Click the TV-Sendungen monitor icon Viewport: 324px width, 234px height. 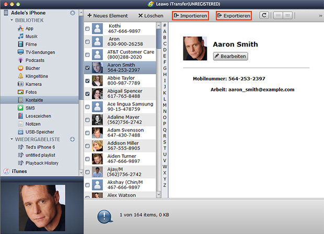(x=20, y=52)
